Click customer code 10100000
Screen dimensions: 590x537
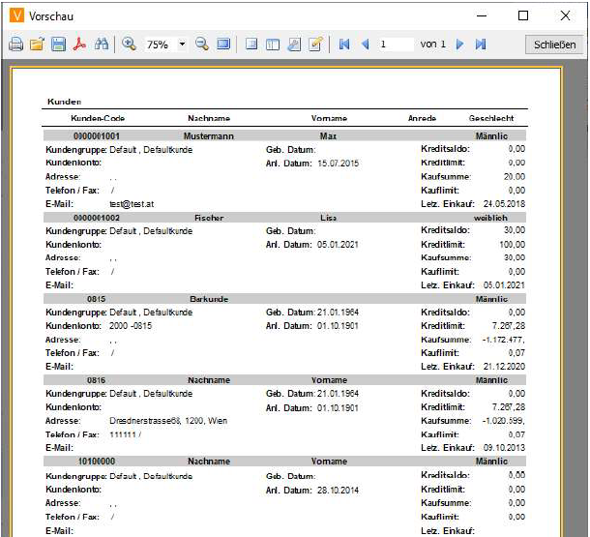97,462
